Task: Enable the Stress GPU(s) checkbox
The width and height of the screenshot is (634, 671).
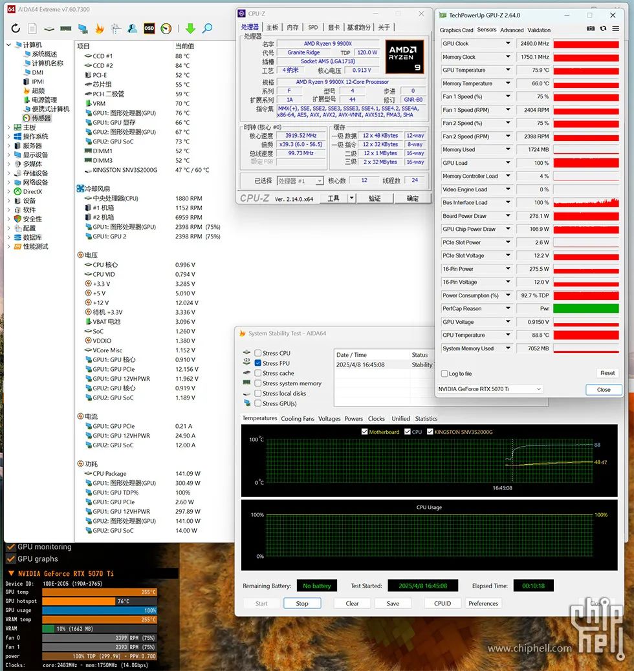Action: [258, 403]
